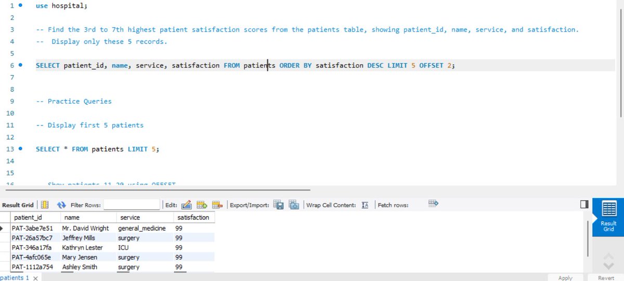
Task: Click line number 9 in gutter
Action: coord(11,101)
